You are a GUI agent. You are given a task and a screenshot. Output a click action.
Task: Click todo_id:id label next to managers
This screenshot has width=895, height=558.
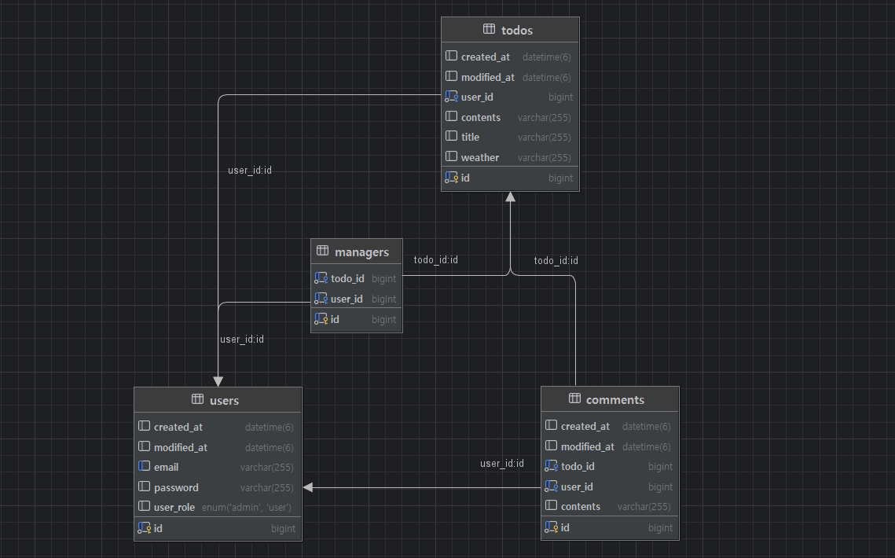(436, 260)
